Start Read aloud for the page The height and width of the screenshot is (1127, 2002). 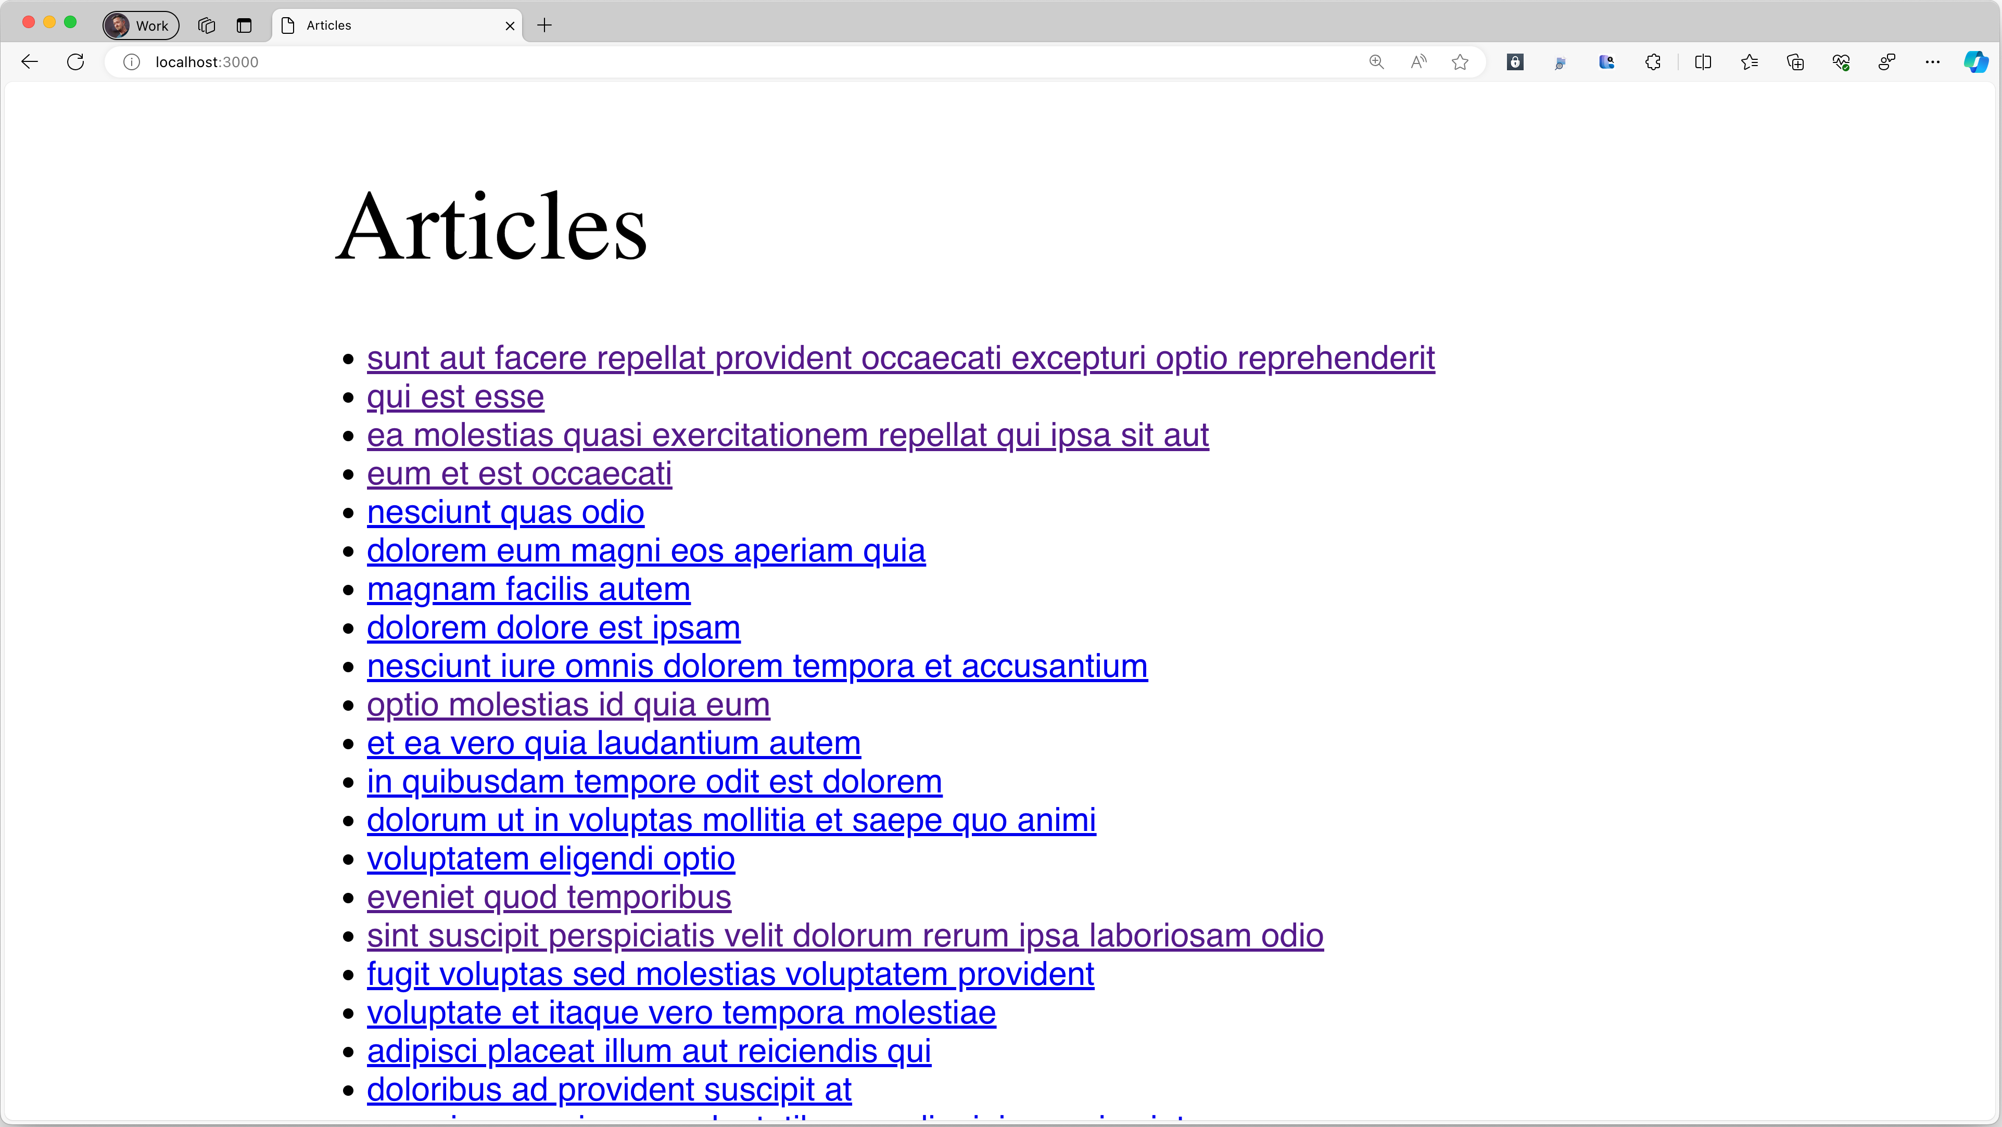click(1418, 62)
